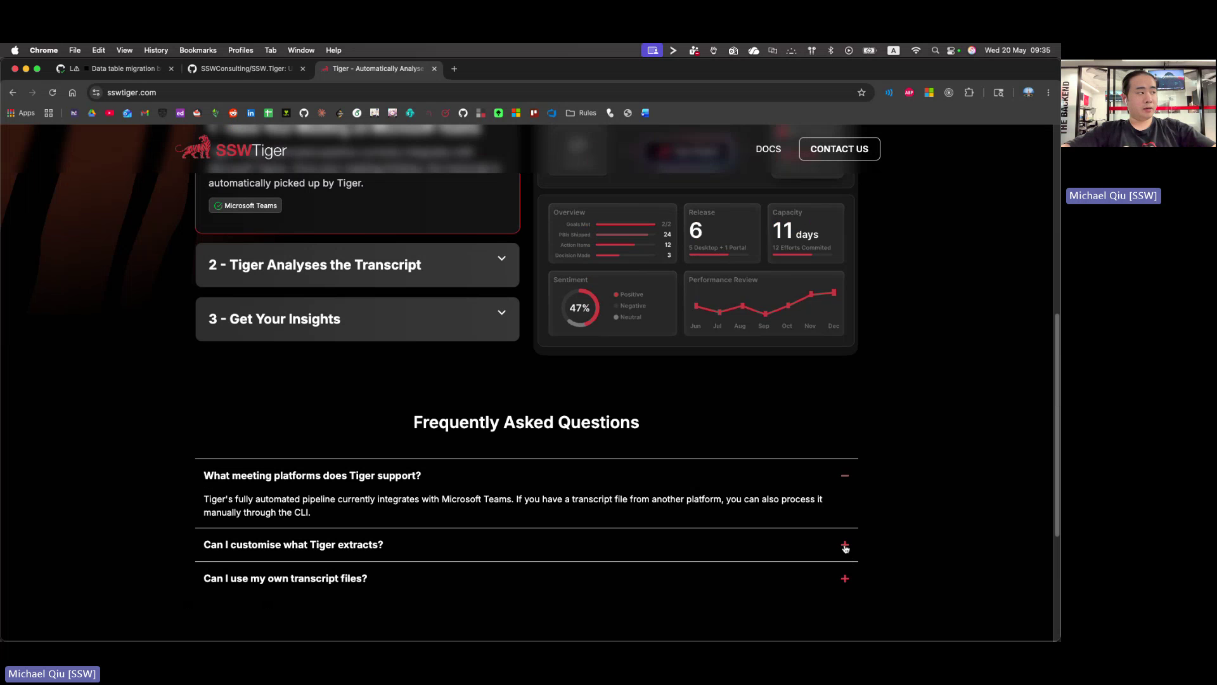Open the LinkedIn bookmark
The width and height of the screenshot is (1217, 685).
click(251, 113)
